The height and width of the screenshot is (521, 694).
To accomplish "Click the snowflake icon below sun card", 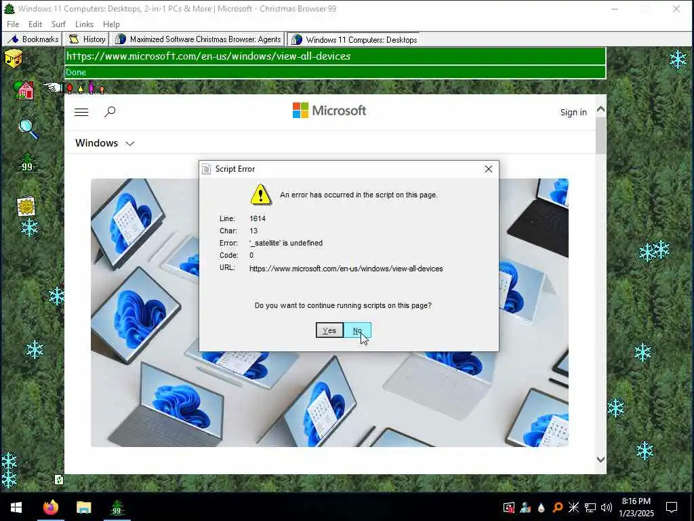I will 29,228.
